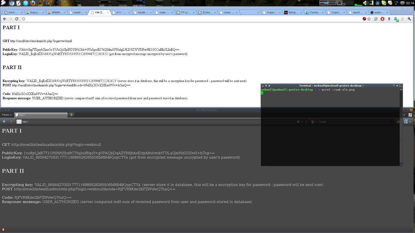
Task: Switch desktops with the workspace pager
Action: (x=337, y=3)
